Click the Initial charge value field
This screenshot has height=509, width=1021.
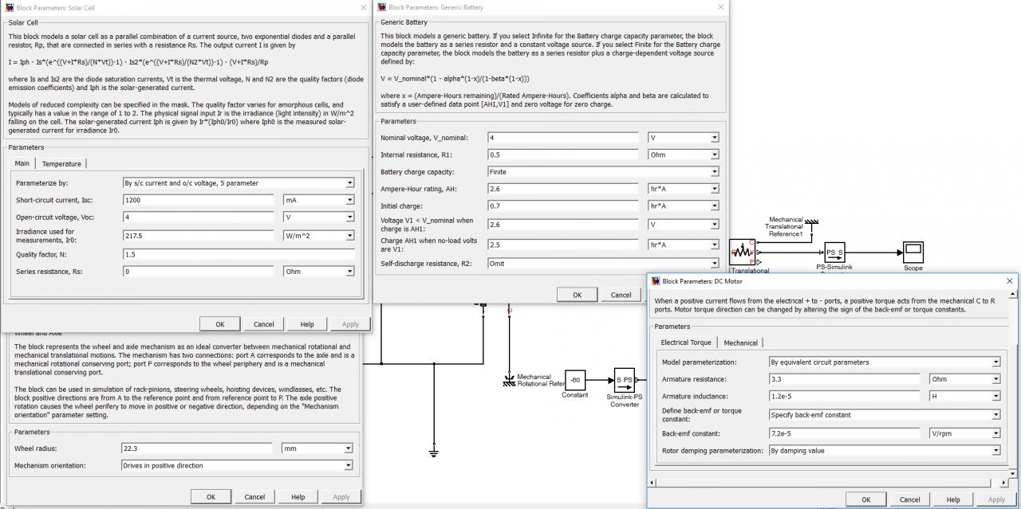coord(563,206)
